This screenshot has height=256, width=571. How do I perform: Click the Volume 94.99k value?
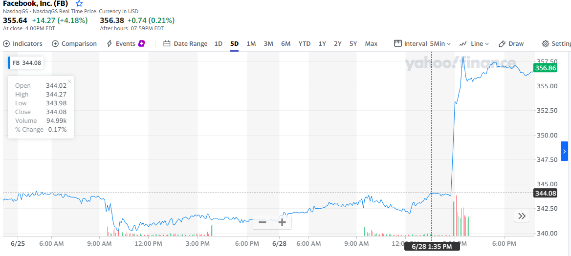[56, 120]
